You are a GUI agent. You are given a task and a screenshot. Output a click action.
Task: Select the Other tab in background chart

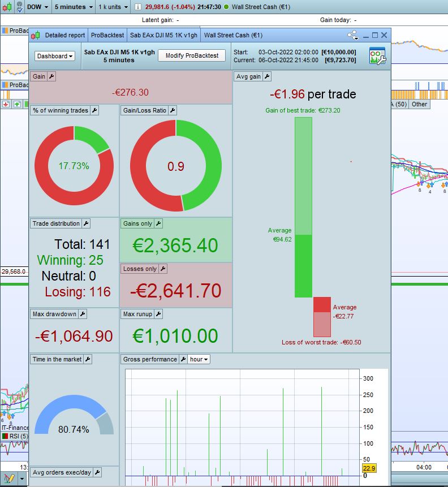click(x=419, y=104)
